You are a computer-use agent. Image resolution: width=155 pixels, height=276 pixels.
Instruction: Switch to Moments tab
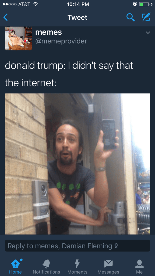[x=77, y=266]
